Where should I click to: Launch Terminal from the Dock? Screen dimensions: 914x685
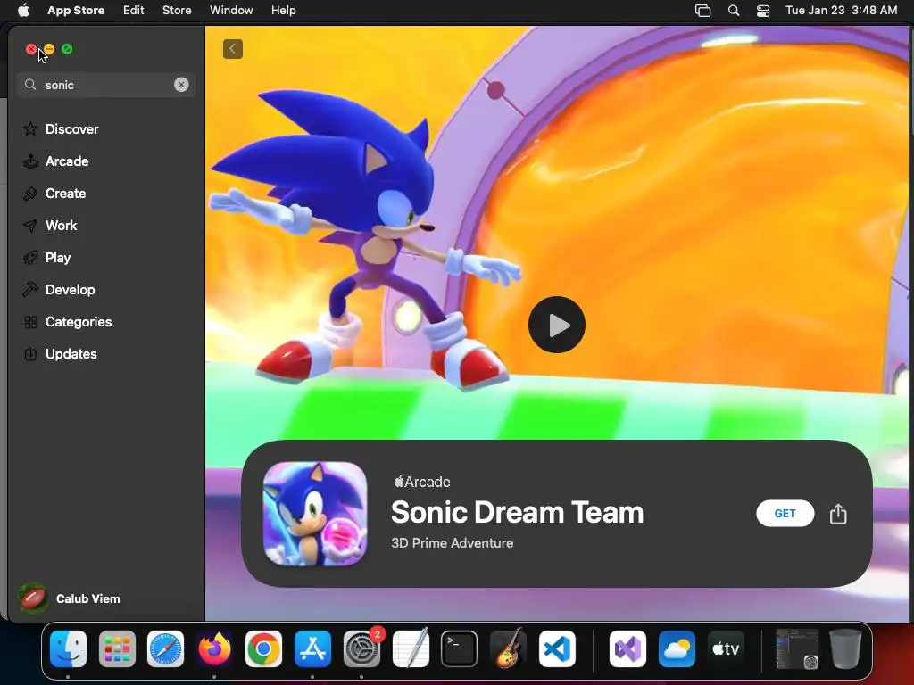(x=460, y=648)
